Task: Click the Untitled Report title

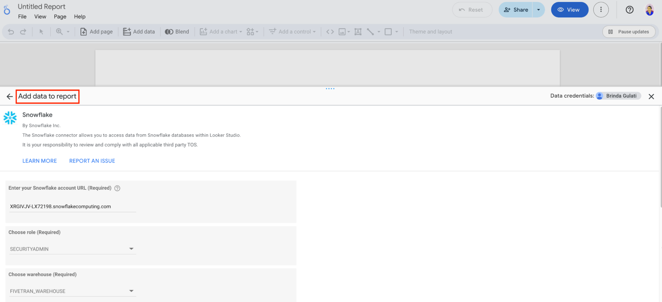Action: (41, 7)
